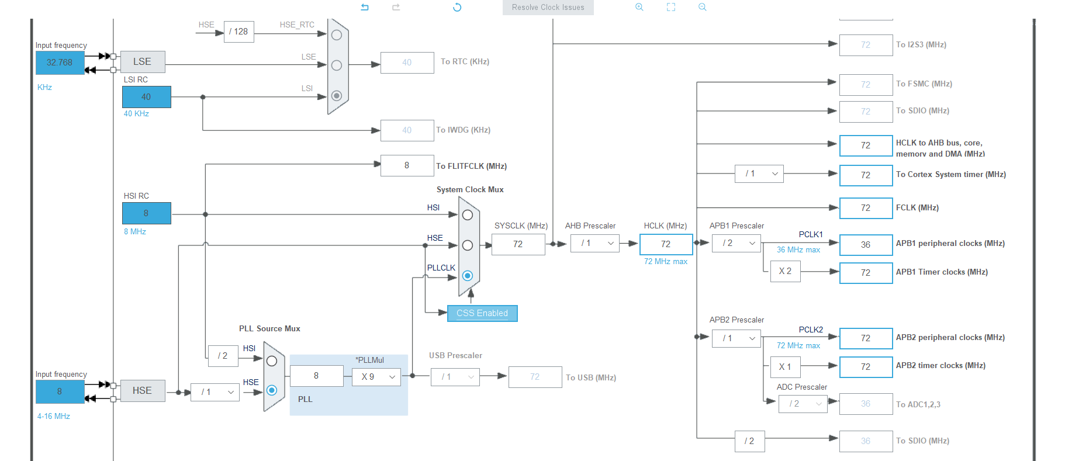Click APB2 peripheral clocks value 72
This screenshot has width=1065, height=461.
[866, 338]
